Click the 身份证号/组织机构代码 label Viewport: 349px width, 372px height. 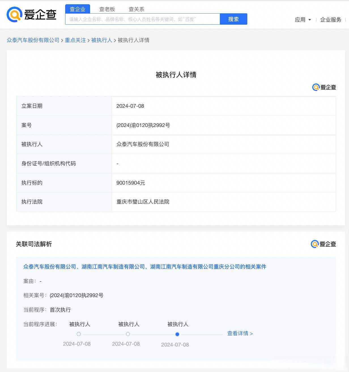[49, 163]
